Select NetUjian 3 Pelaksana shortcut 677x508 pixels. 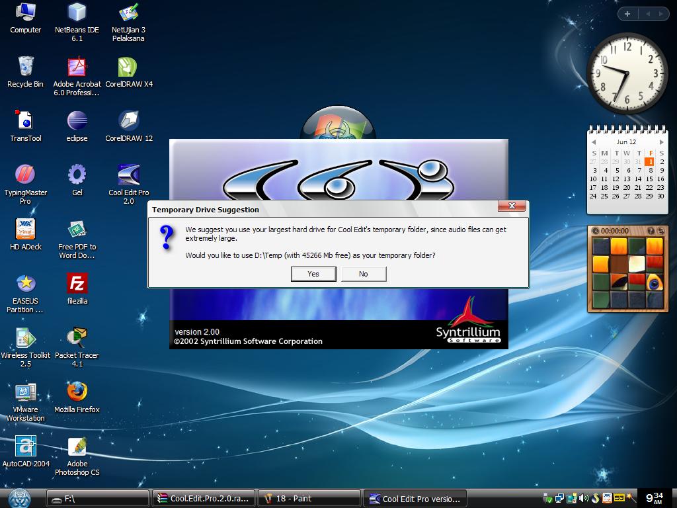[x=128, y=22]
